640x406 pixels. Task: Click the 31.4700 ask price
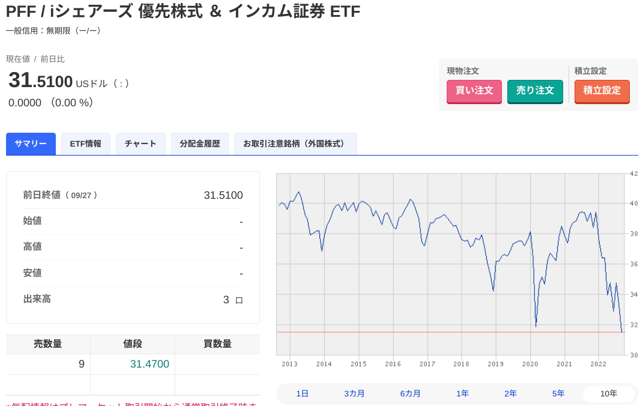tap(149, 364)
